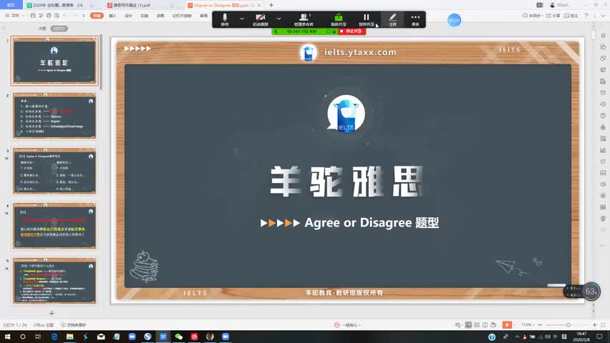This screenshot has height=343, width=610.
Task: Pause the screen share
Action: pos(366,19)
